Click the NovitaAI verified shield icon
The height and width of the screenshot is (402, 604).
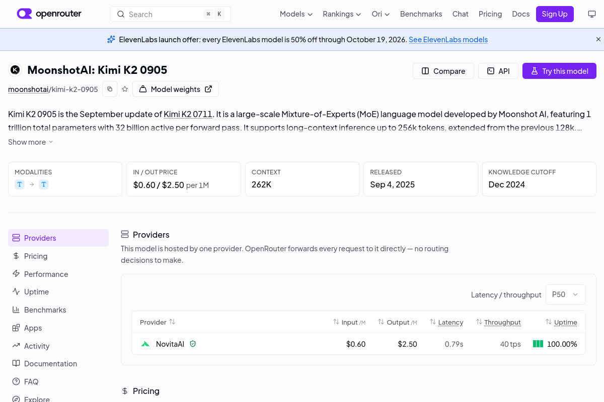[x=193, y=344]
